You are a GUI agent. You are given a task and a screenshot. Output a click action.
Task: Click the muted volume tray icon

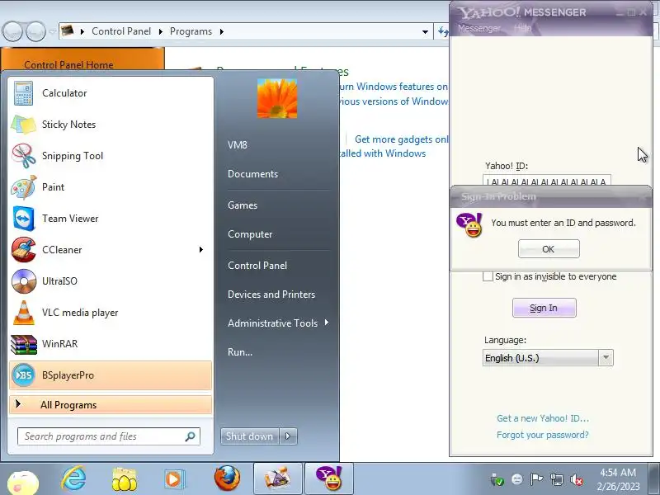click(576, 479)
